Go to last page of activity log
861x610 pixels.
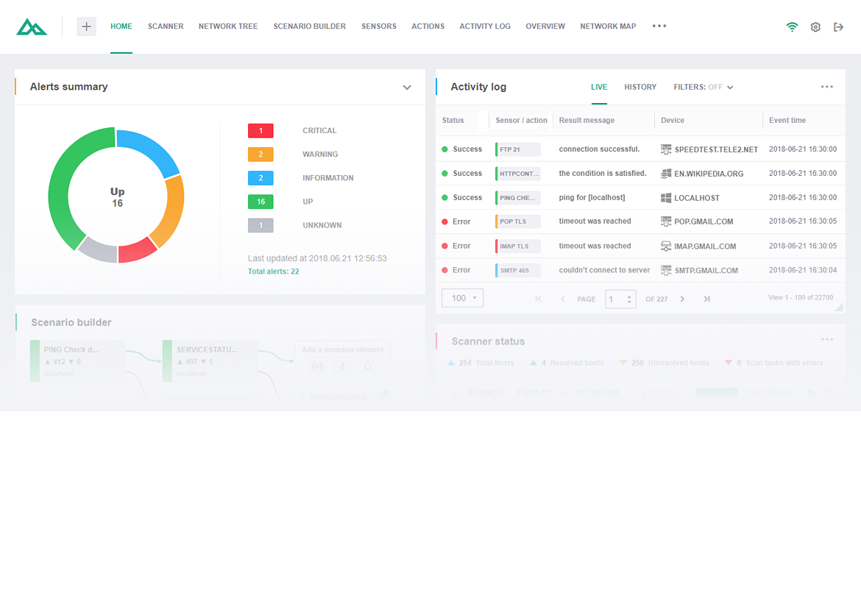706,299
